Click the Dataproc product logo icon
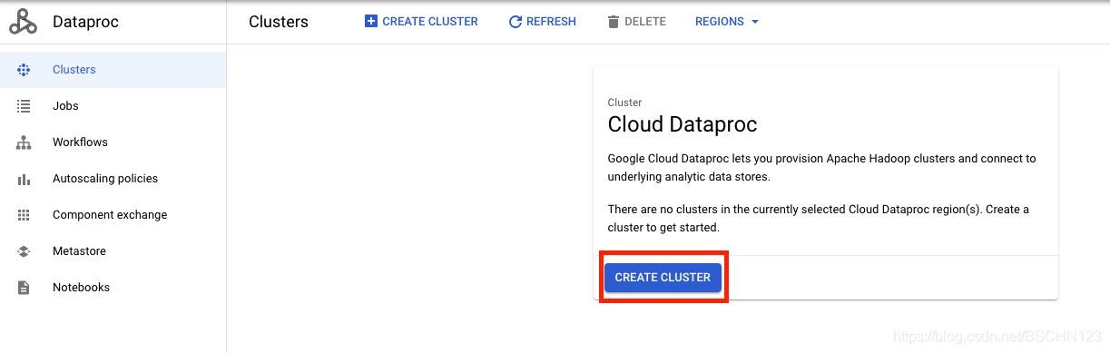 tap(23, 22)
